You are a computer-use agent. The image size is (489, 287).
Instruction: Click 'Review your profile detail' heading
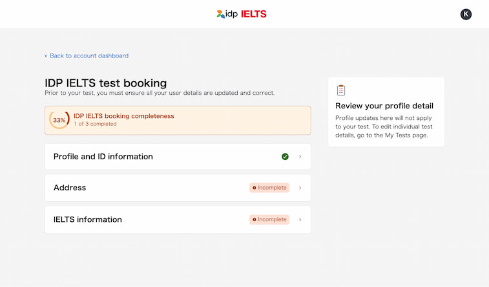[x=384, y=106]
